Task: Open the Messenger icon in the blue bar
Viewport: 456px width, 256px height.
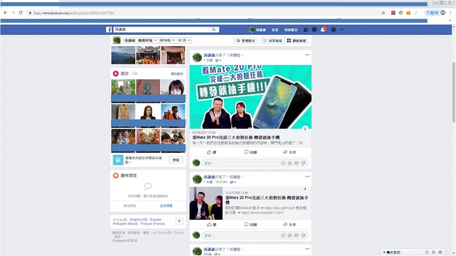Action: click(x=314, y=30)
